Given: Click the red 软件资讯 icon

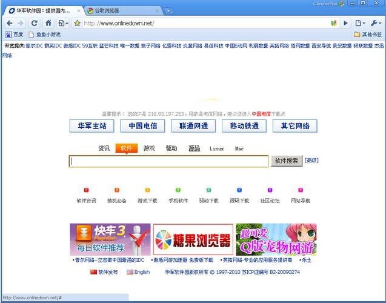Looking at the screenshot, I should click(86, 190).
